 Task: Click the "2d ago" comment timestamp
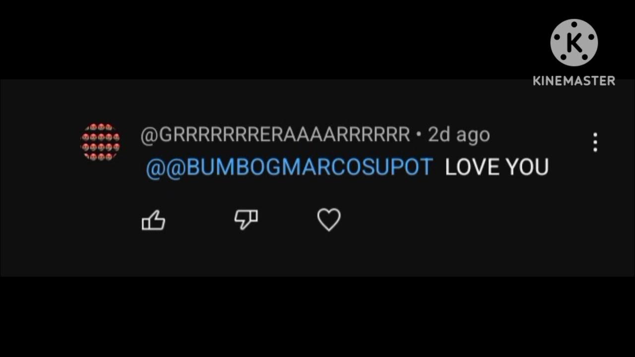(459, 135)
